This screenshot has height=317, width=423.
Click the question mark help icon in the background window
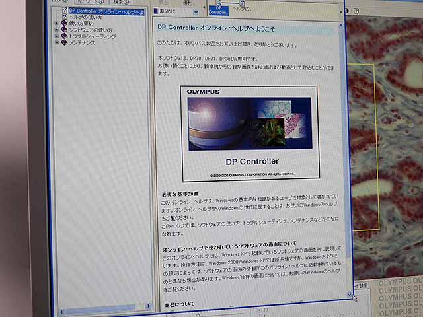pyautogui.click(x=356, y=11)
